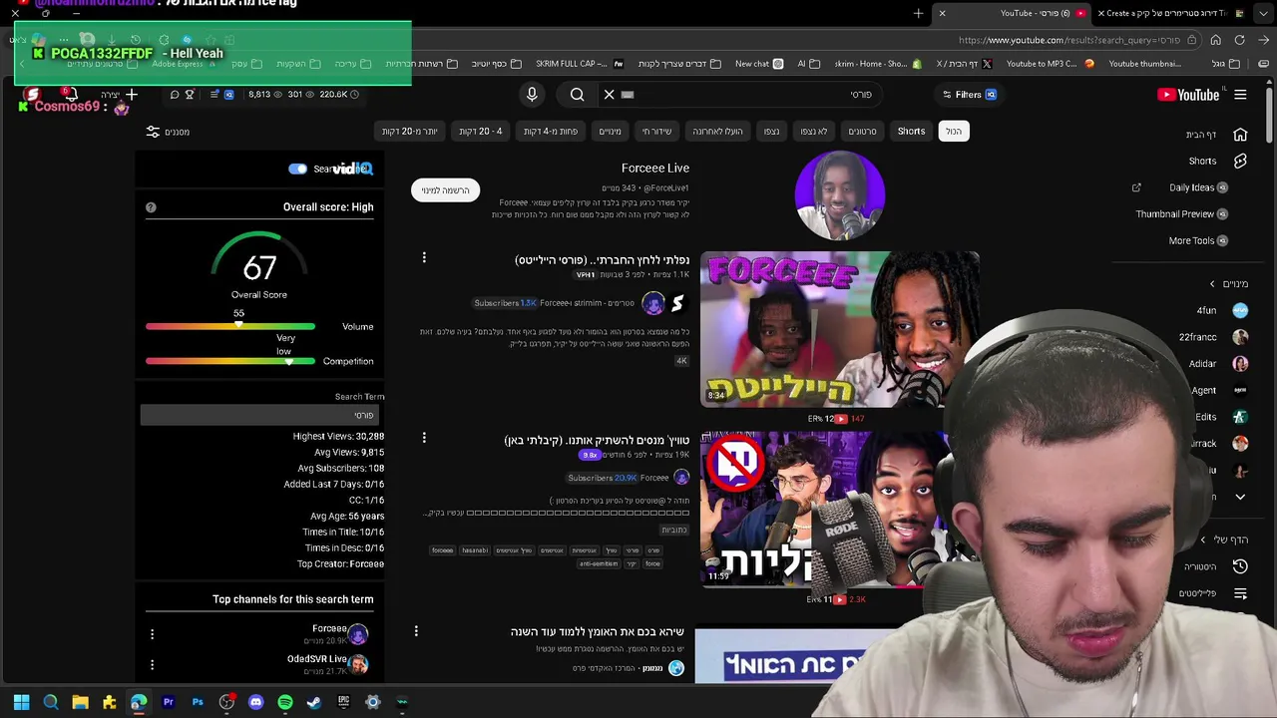Select the 'יותר מ-20 דקות' chip
The height and width of the screenshot is (718, 1277).
tap(409, 131)
